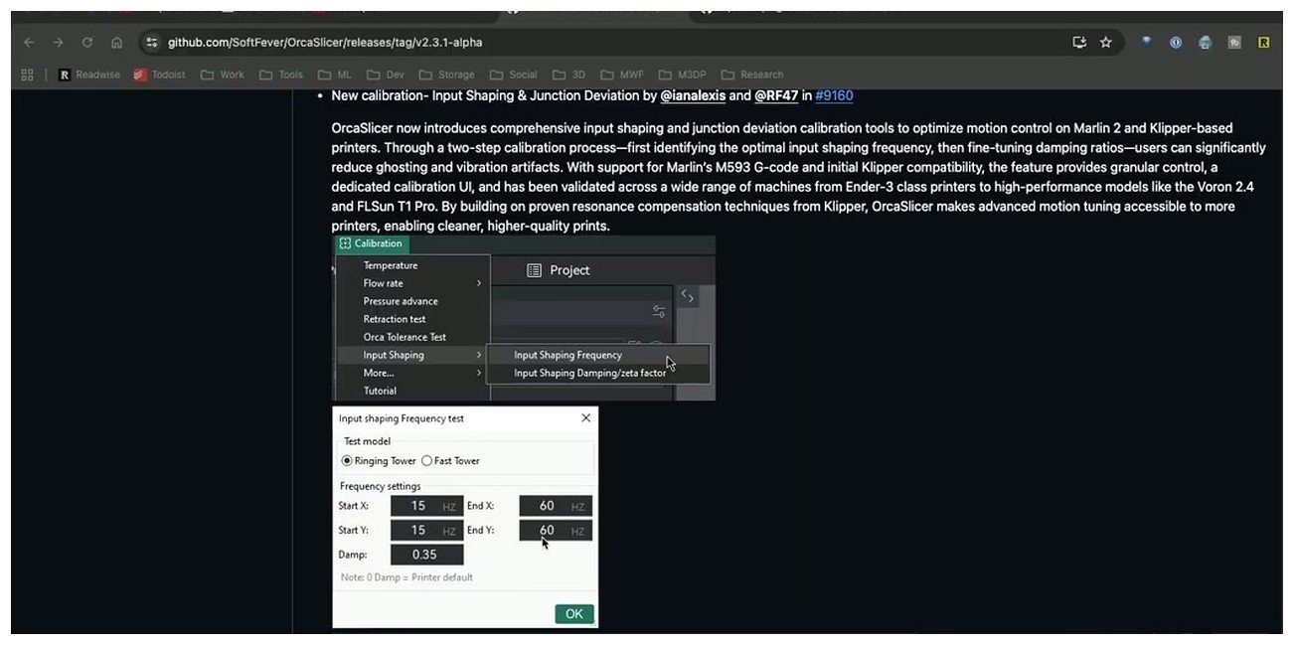The image size is (1294, 645).
Task: Click the Project tab label
Action: coord(569,270)
